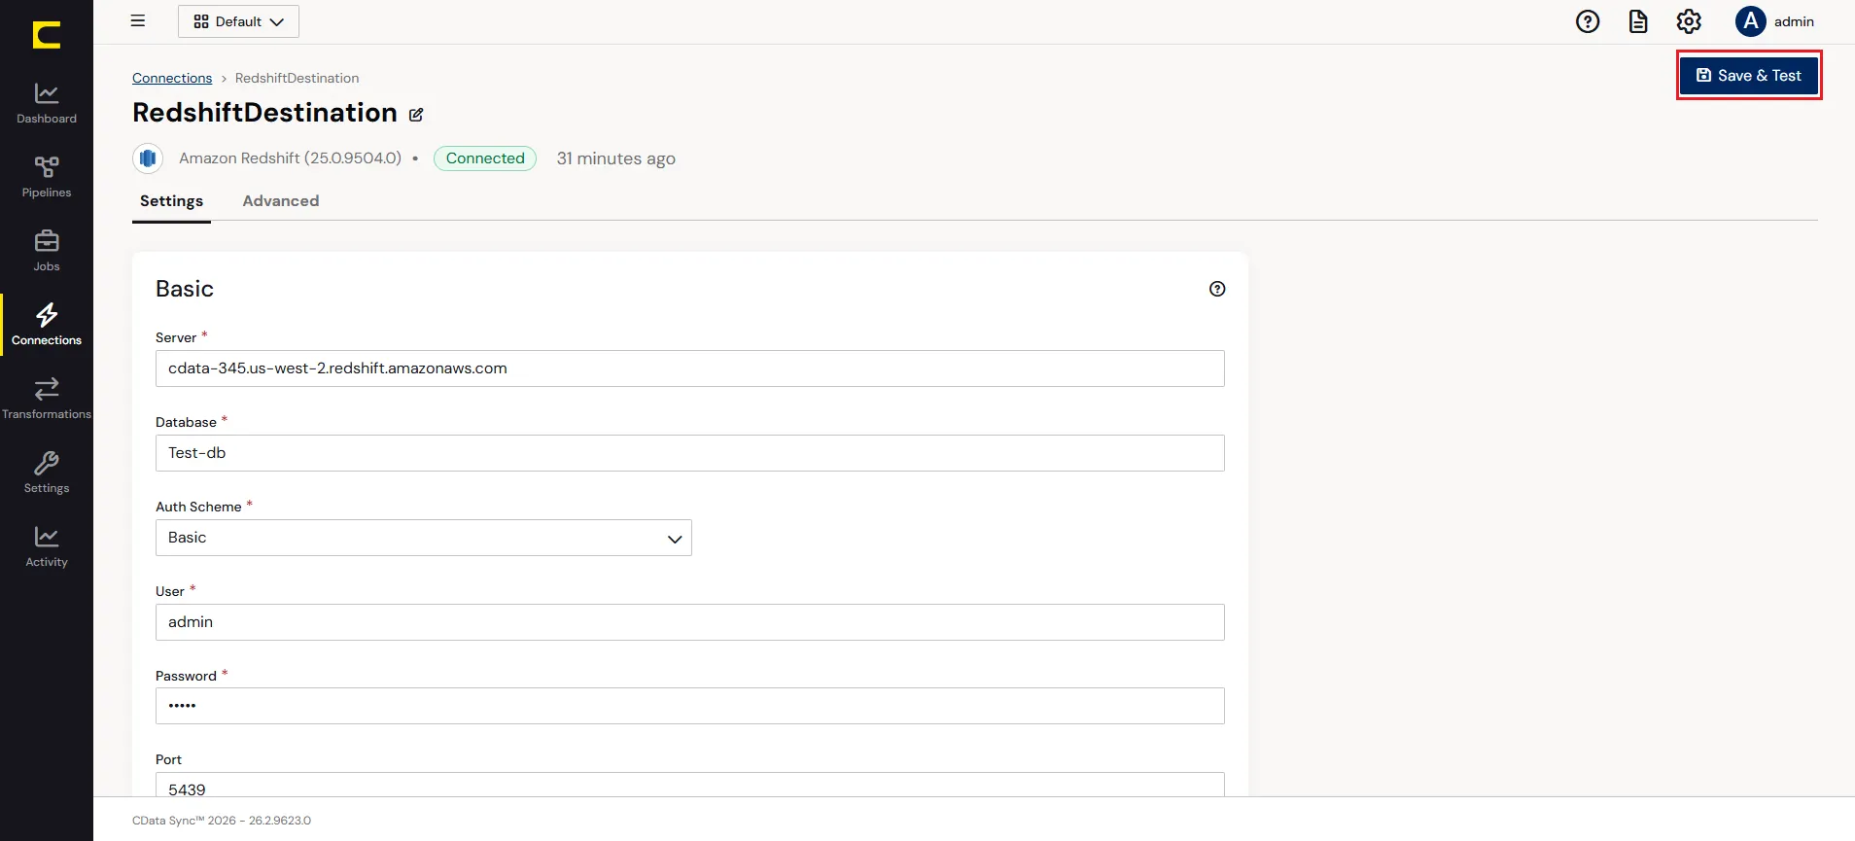Click the Amazon Redshift version text
1855x841 pixels.
pos(290,158)
